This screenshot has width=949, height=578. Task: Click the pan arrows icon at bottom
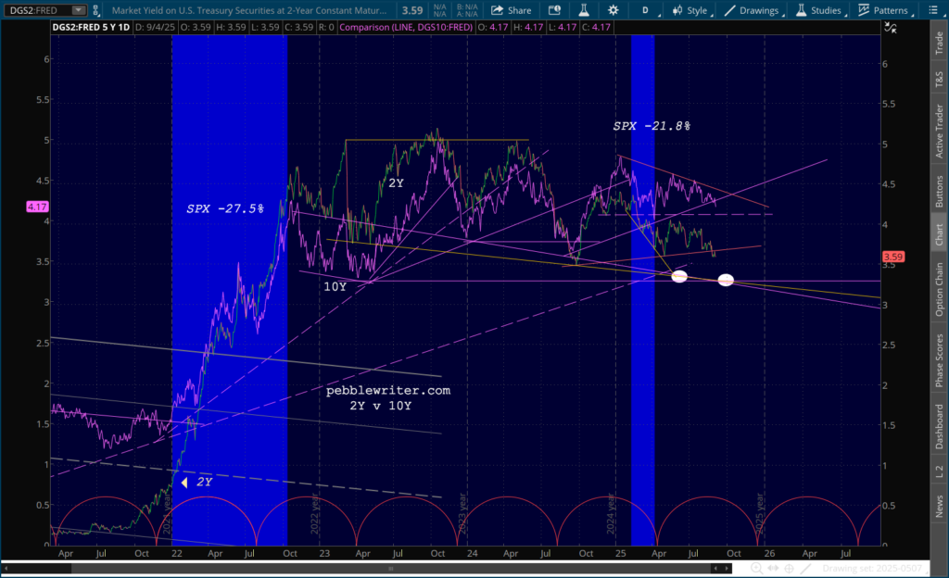coord(773,569)
